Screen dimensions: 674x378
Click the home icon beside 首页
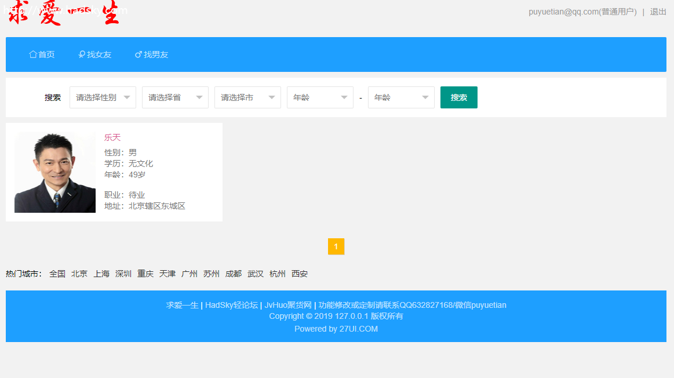[33, 54]
